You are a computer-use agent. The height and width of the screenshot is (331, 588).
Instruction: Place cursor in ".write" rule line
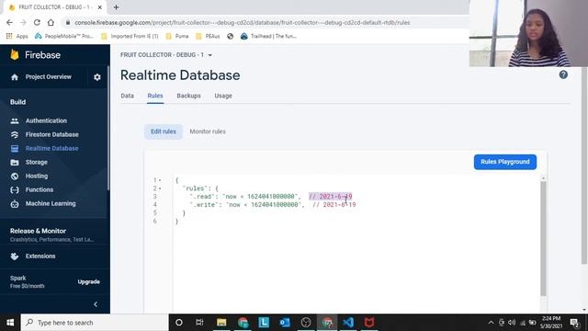pos(273,204)
